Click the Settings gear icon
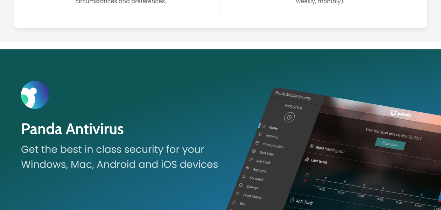Image resolution: width=441 pixels, height=210 pixels. pyautogui.click(x=241, y=185)
